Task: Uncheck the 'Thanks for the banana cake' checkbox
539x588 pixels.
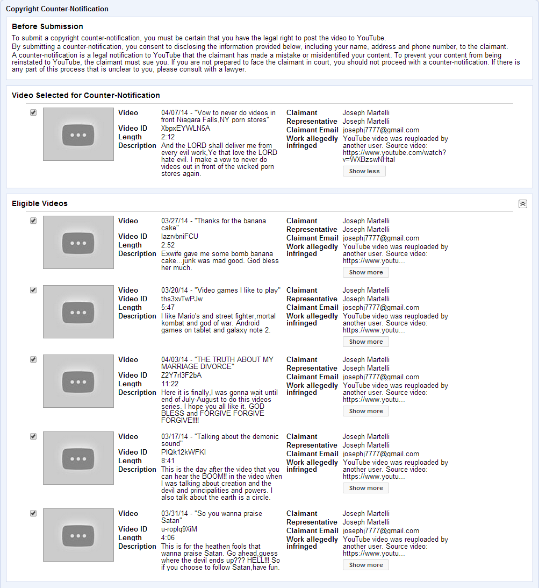Action: click(x=33, y=221)
